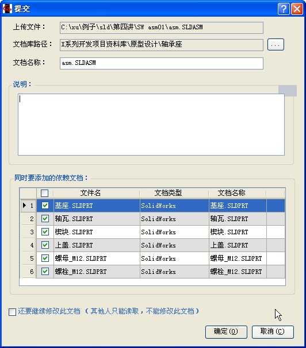Click the 上传文件 path field
Image resolution: width=306 pixels, height=348 pixels.
point(162,28)
